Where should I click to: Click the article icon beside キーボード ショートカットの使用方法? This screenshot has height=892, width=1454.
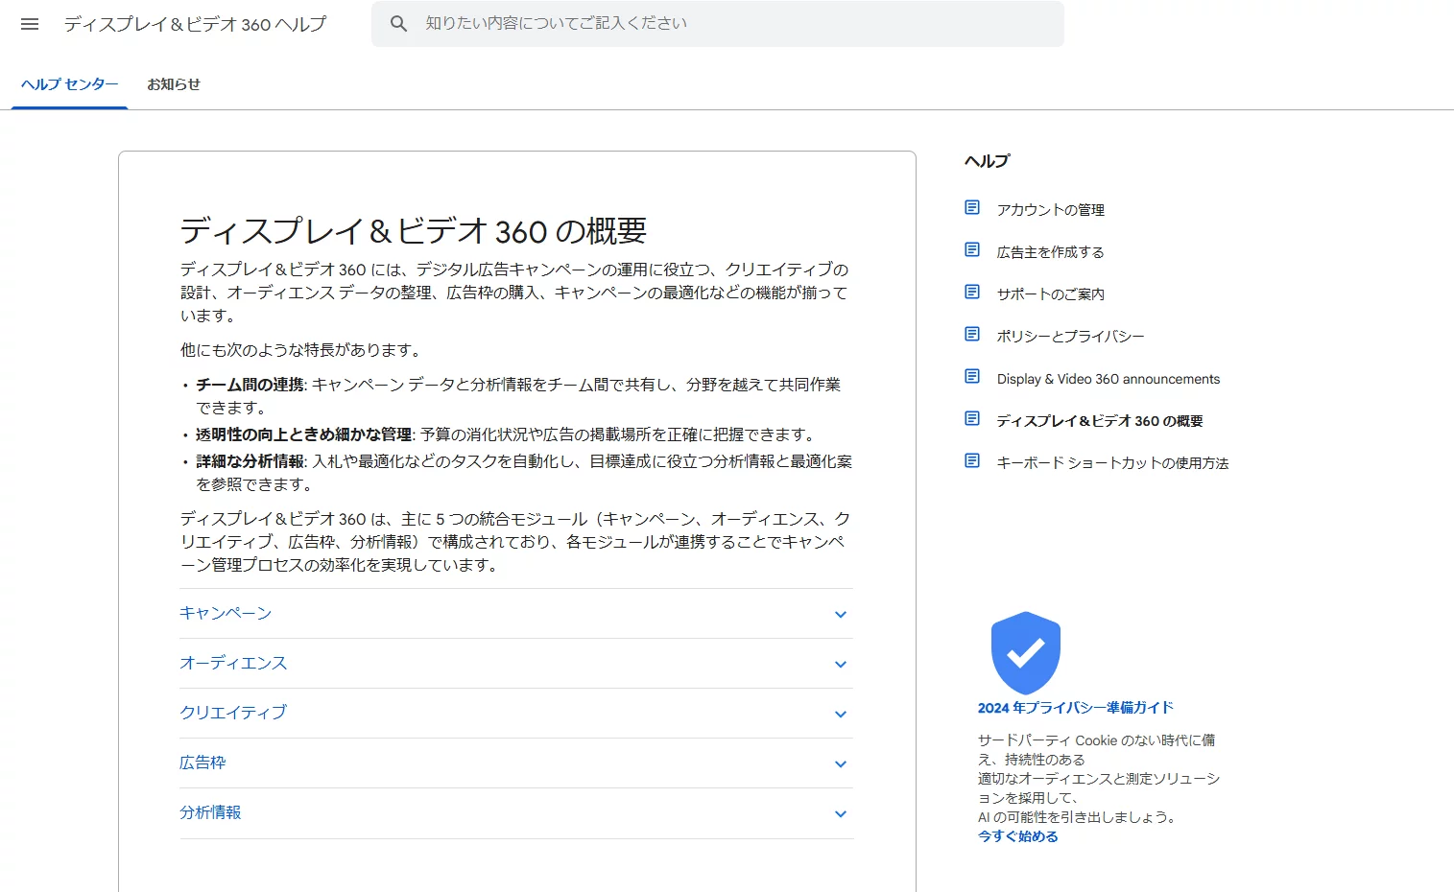pyautogui.click(x=972, y=460)
